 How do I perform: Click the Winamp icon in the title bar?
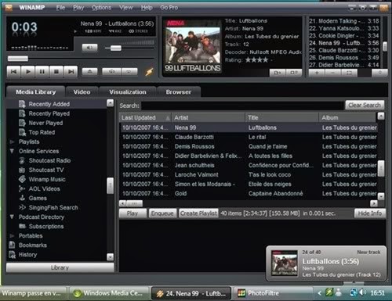9,8
